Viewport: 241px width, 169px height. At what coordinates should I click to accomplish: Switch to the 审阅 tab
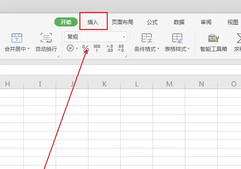[206, 22]
